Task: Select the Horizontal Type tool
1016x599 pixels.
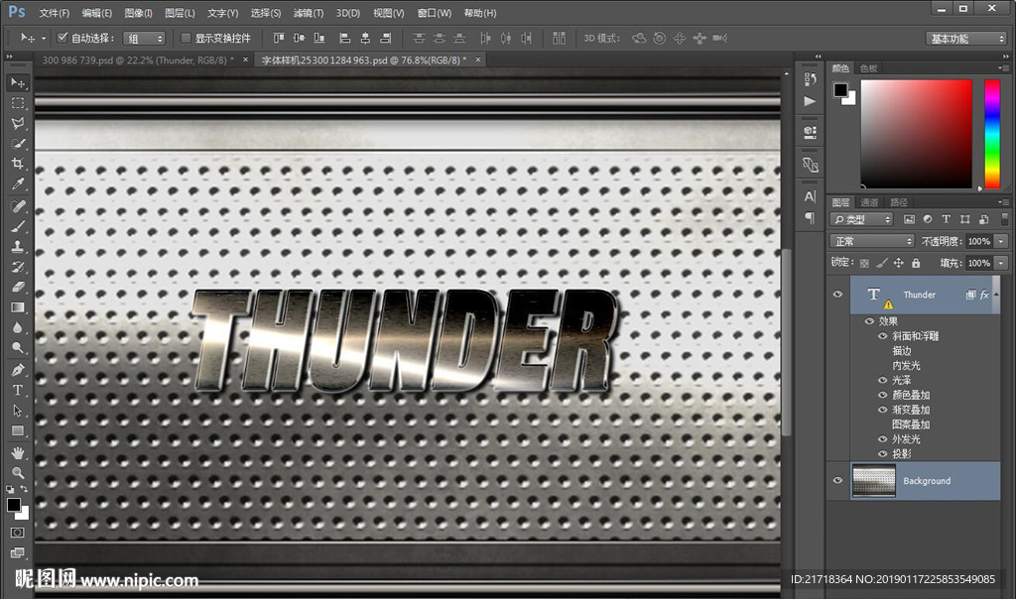Action: pyautogui.click(x=18, y=390)
